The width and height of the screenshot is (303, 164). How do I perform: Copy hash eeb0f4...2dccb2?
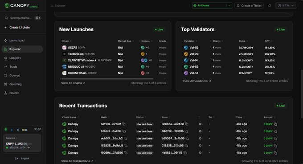pos(125,138)
